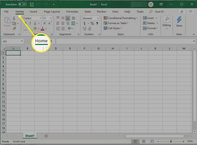
Task: Open the Delete cells dropdown
Action: [157, 23]
